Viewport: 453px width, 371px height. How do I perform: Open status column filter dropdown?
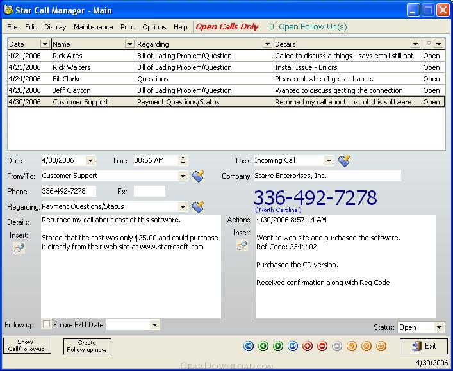439,44
